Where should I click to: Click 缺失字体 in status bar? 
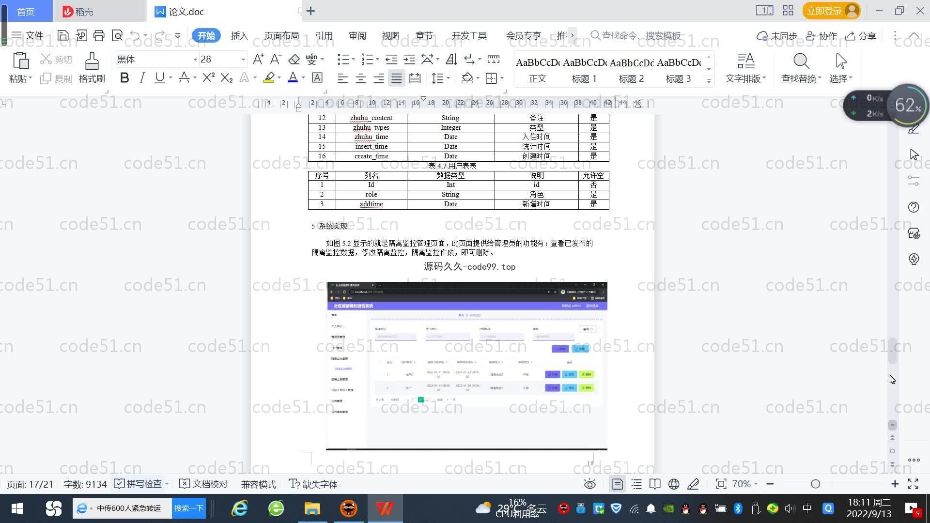tap(313, 484)
